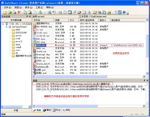
Task: Collapse the \\192.168.1.116 server node
Action: (x=3, y=24)
